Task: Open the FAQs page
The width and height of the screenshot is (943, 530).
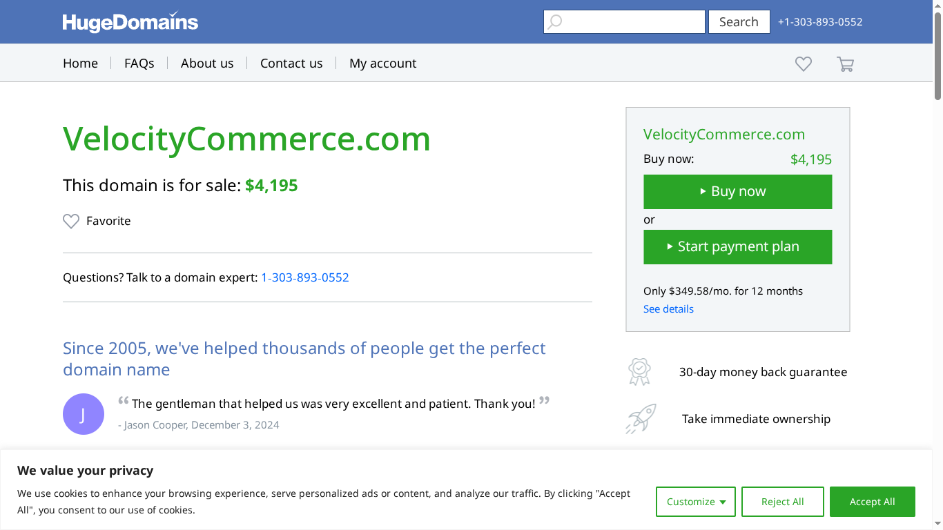Action: (x=139, y=63)
